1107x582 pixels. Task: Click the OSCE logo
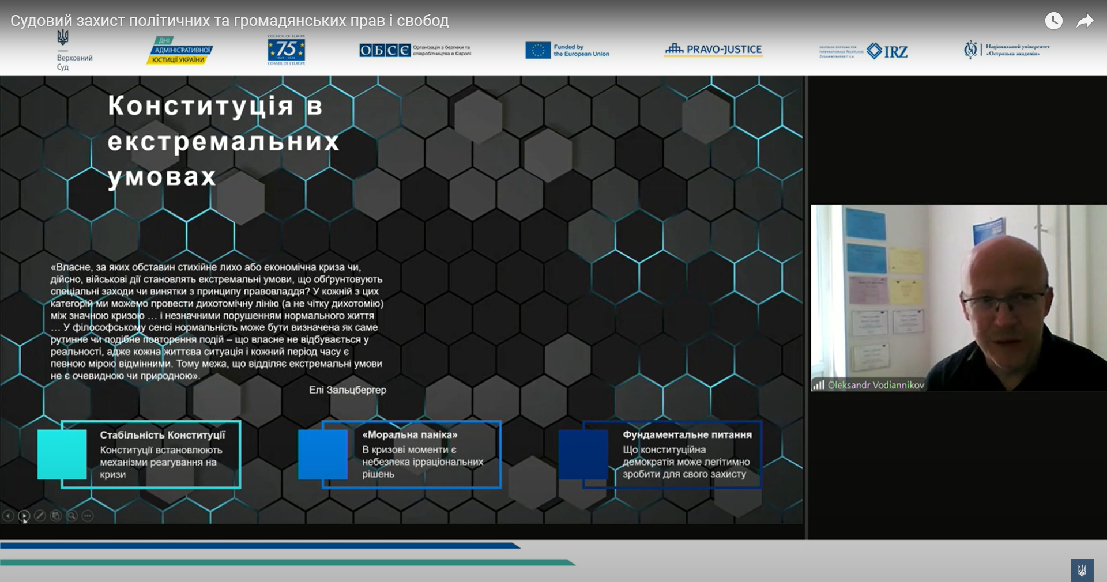[415, 51]
